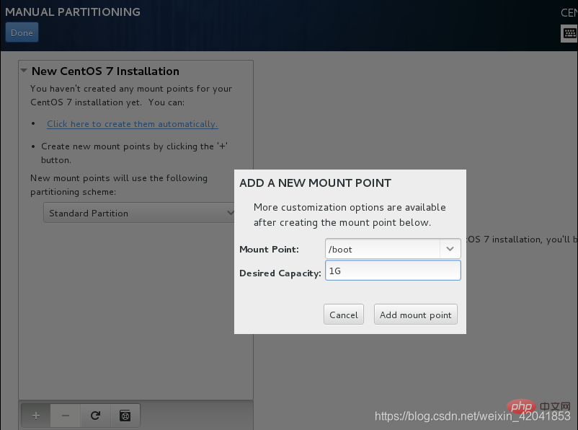Add a new mount point with plus icon

click(36, 416)
